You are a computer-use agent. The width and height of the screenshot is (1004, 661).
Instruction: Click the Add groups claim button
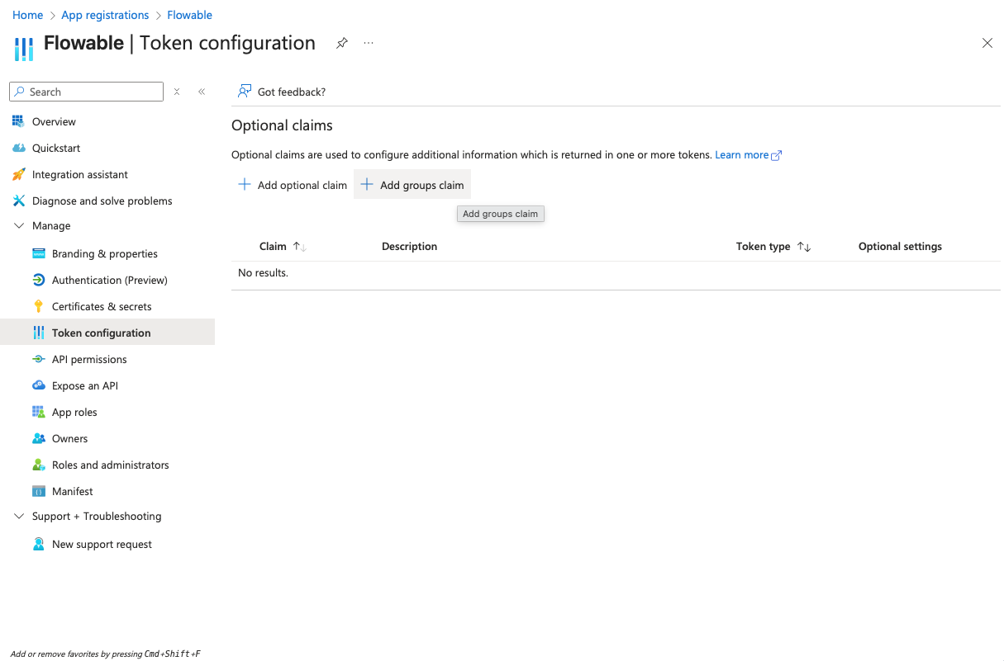[412, 185]
